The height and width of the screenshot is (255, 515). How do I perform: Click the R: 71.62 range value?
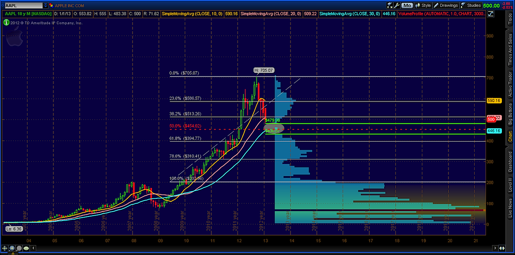point(152,14)
